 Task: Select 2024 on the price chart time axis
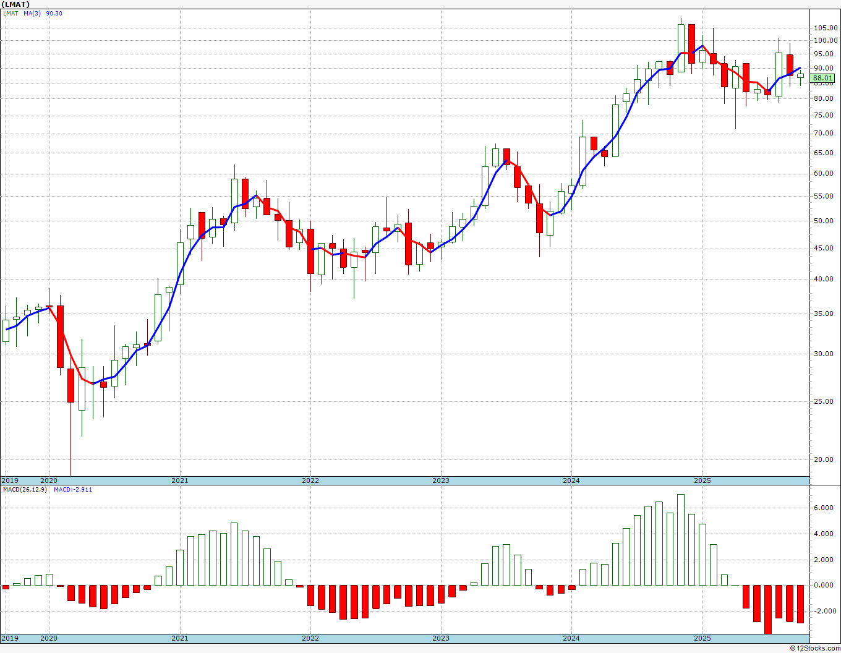pyautogui.click(x=571, y=480)
